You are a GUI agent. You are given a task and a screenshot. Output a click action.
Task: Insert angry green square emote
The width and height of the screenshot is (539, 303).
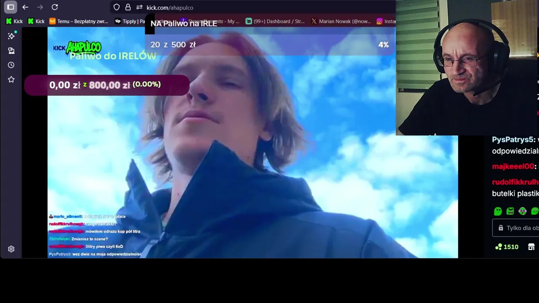[510, 211]
